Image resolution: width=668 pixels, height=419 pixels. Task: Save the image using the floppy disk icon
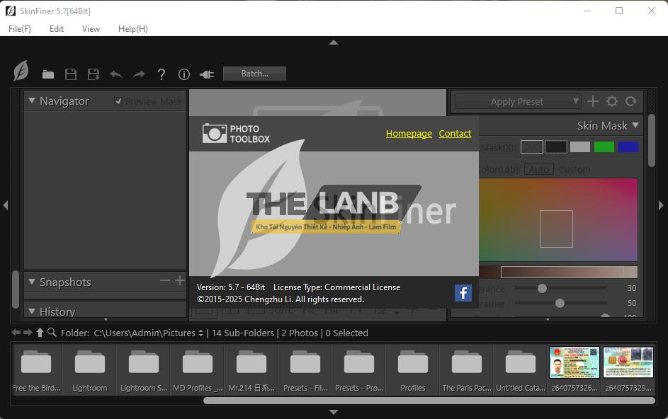click(x=71, y=74)
